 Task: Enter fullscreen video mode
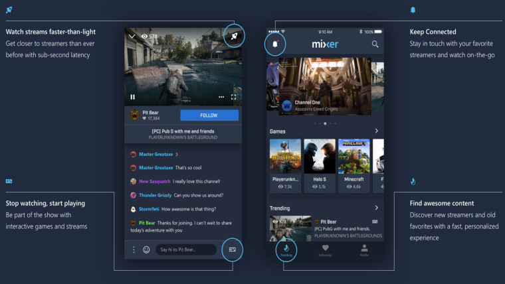233,97
